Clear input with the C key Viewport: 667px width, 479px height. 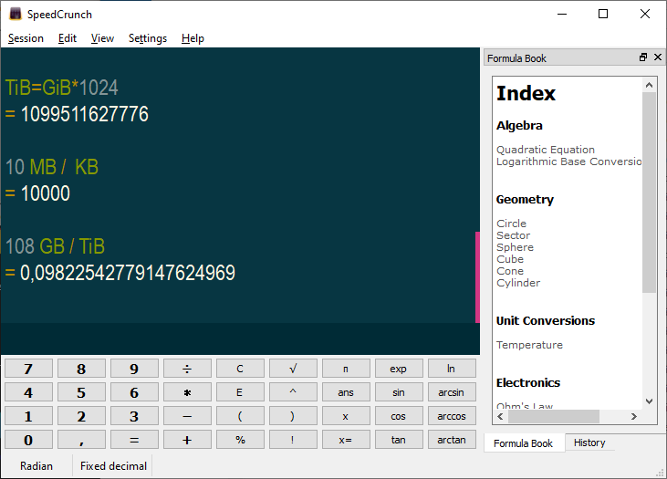(240, 369)
